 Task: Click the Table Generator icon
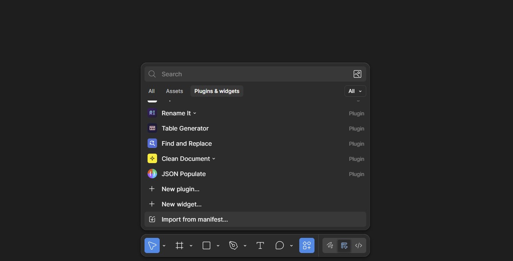[152, 128]
